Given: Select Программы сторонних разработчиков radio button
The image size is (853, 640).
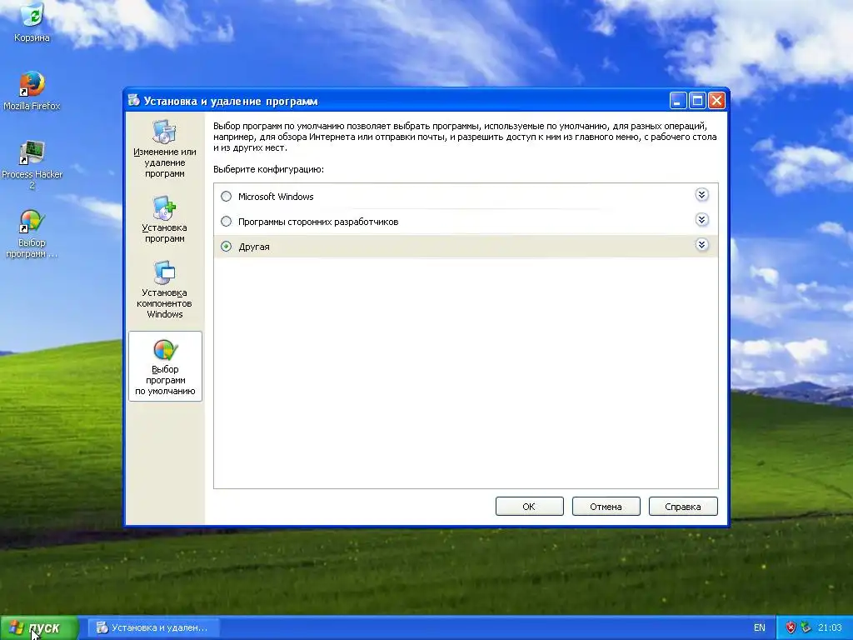Looking at the screenshot, I should click(227, 222).
